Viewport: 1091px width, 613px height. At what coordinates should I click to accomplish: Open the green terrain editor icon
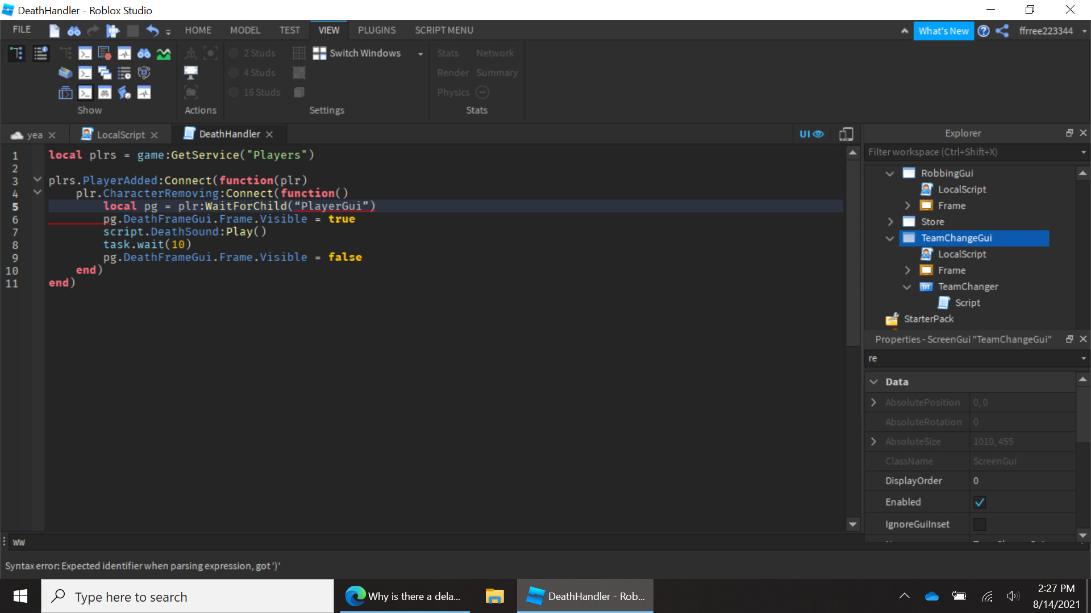(x=164, y=53)
